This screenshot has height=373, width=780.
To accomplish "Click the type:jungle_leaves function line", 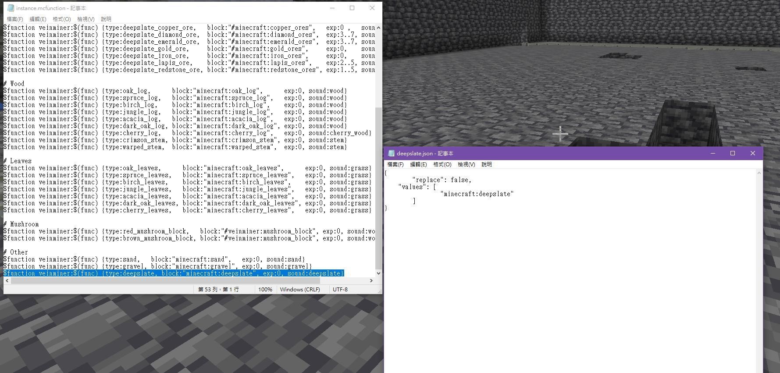I will click(188, 189).
